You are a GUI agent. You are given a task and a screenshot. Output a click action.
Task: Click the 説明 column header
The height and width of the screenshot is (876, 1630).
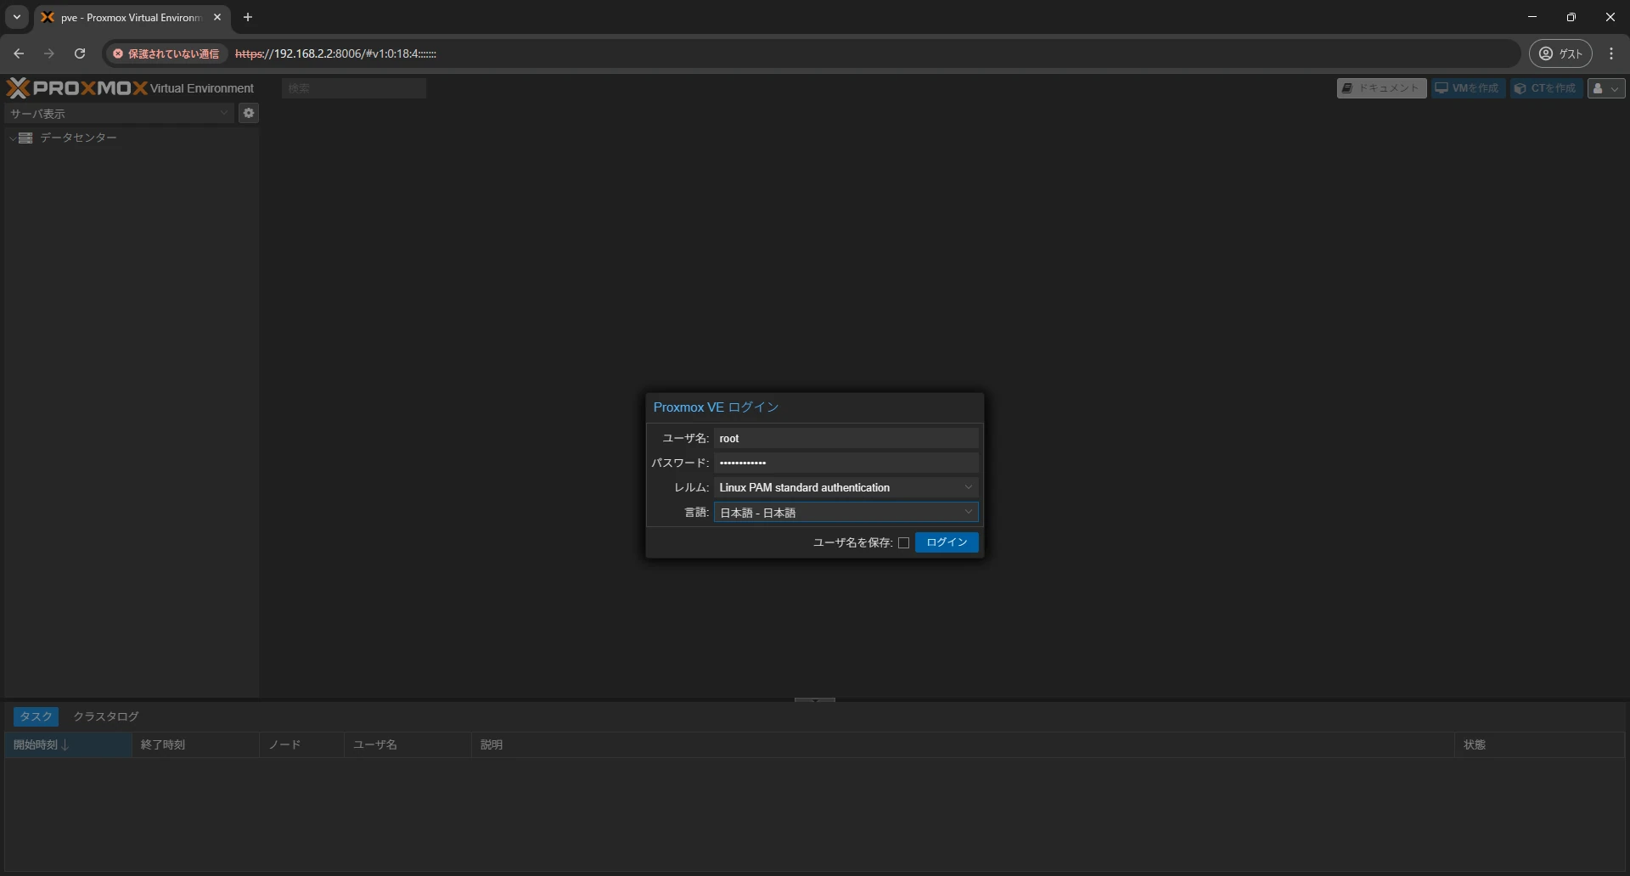click(963, 744)
